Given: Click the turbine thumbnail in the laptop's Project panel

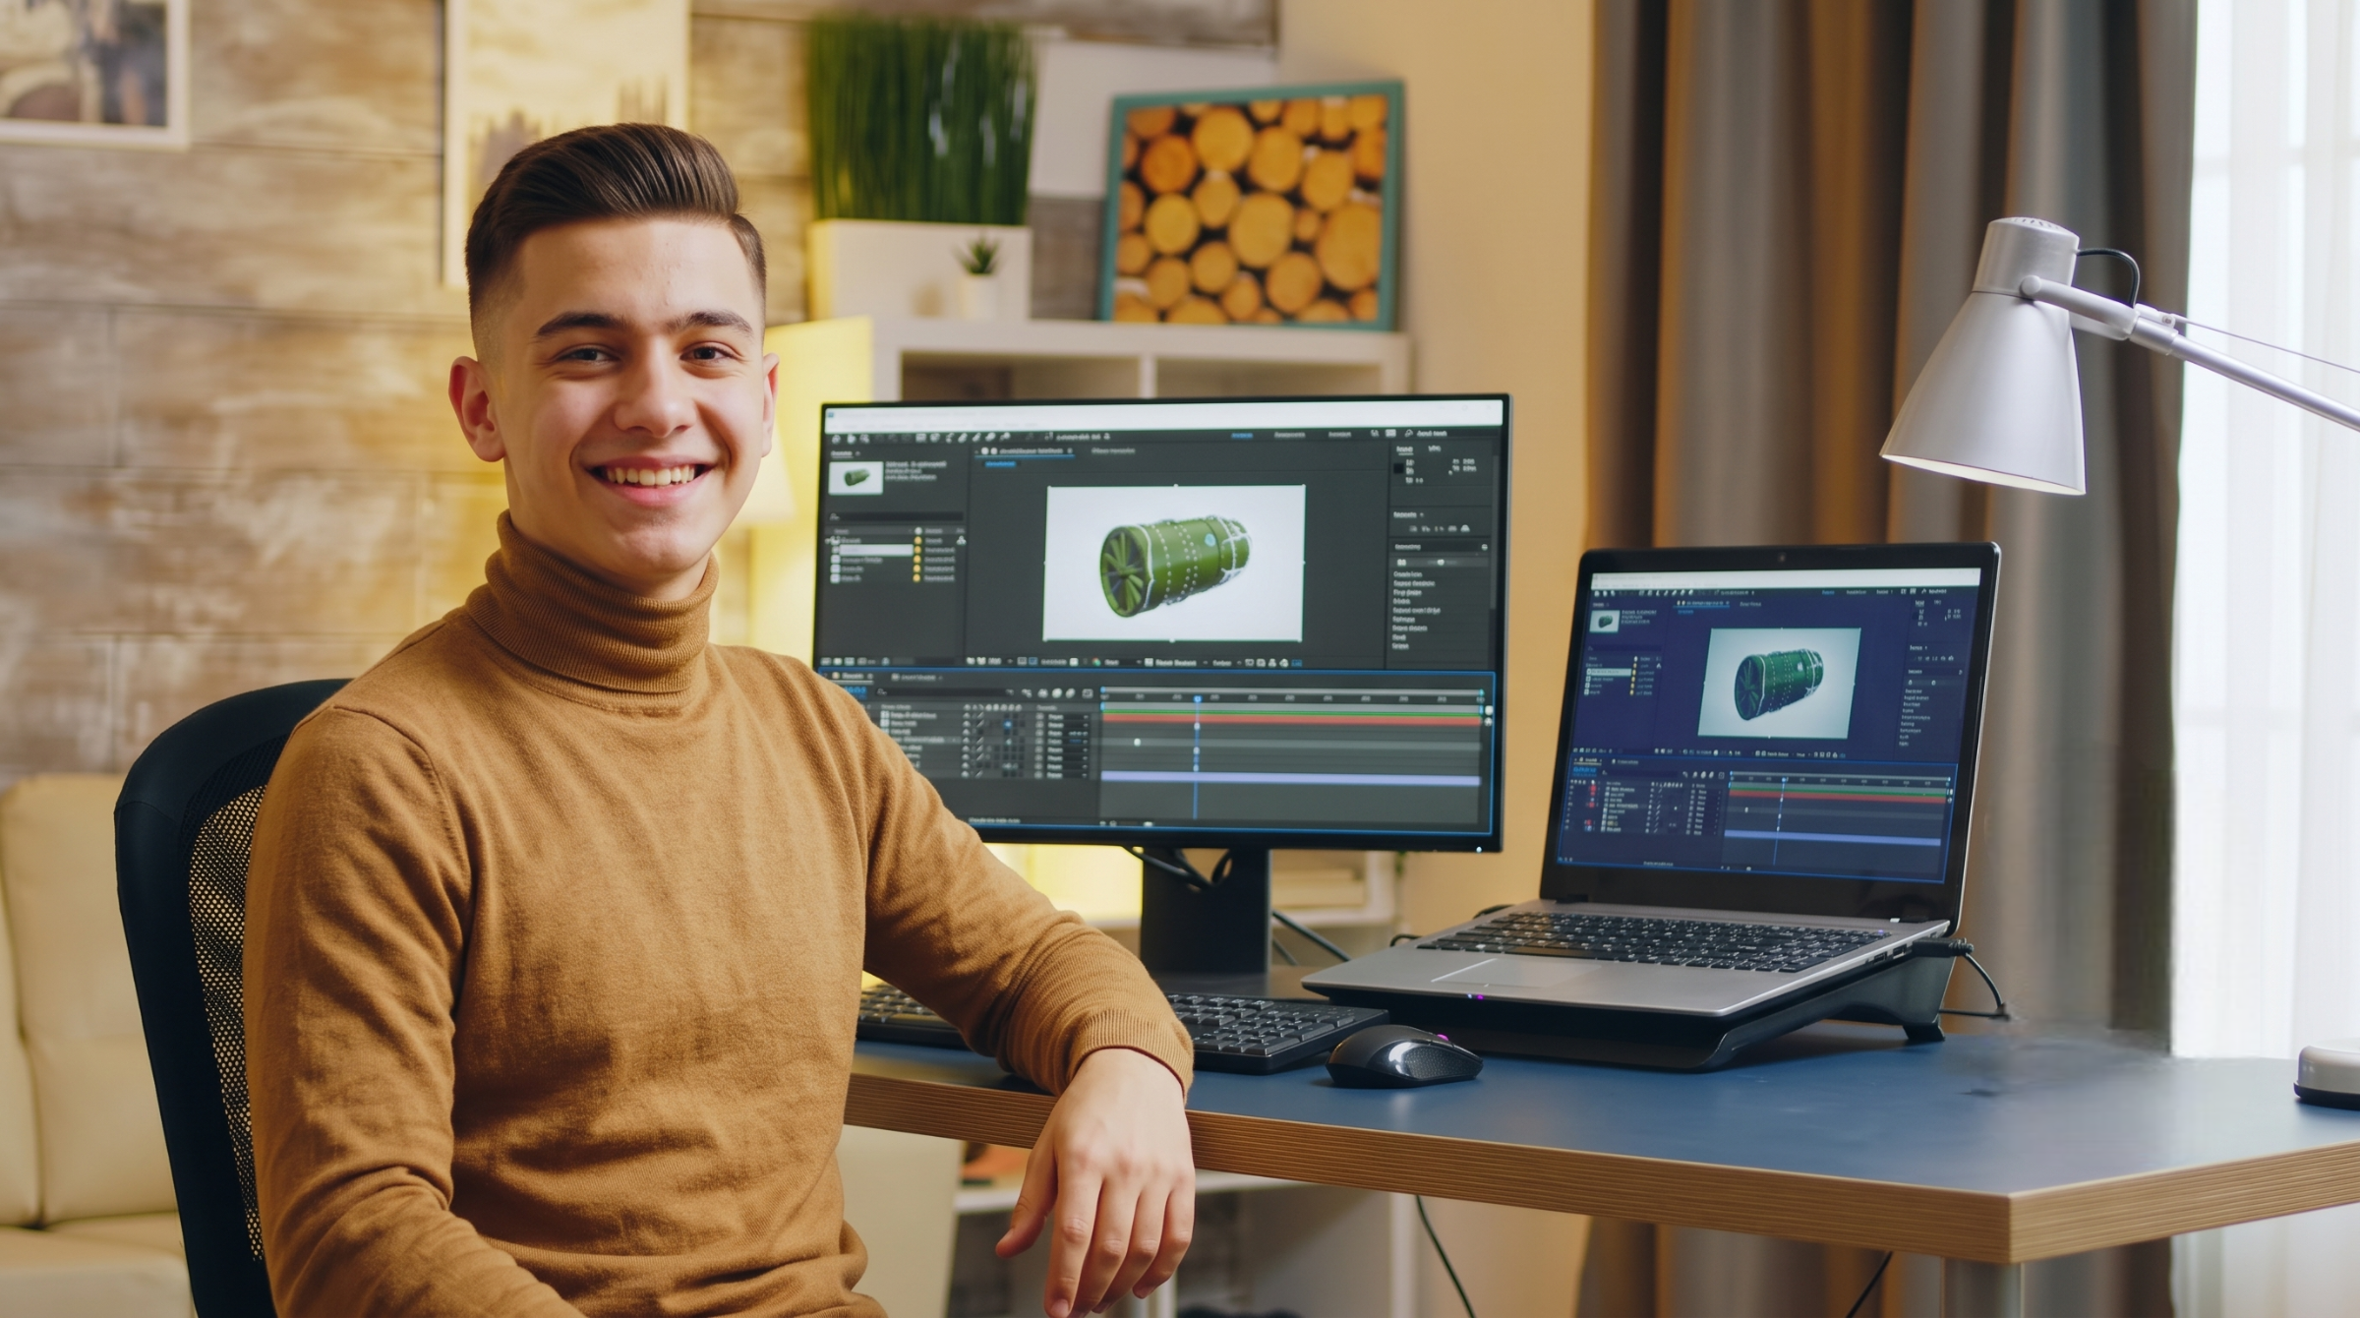Looking at the screenshot, I should 1605,622.
